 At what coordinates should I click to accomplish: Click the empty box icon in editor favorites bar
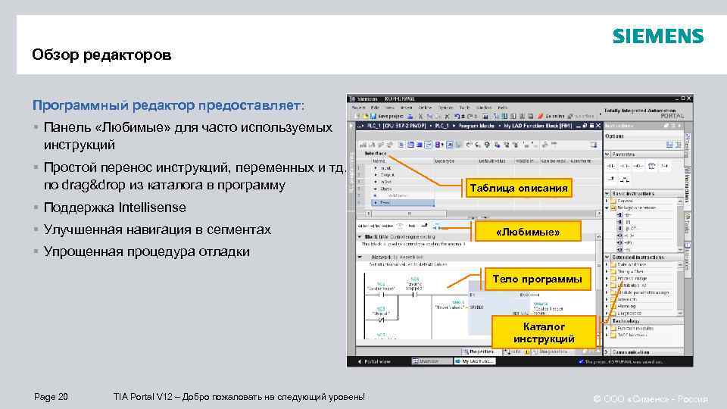(x=400, y=226)
